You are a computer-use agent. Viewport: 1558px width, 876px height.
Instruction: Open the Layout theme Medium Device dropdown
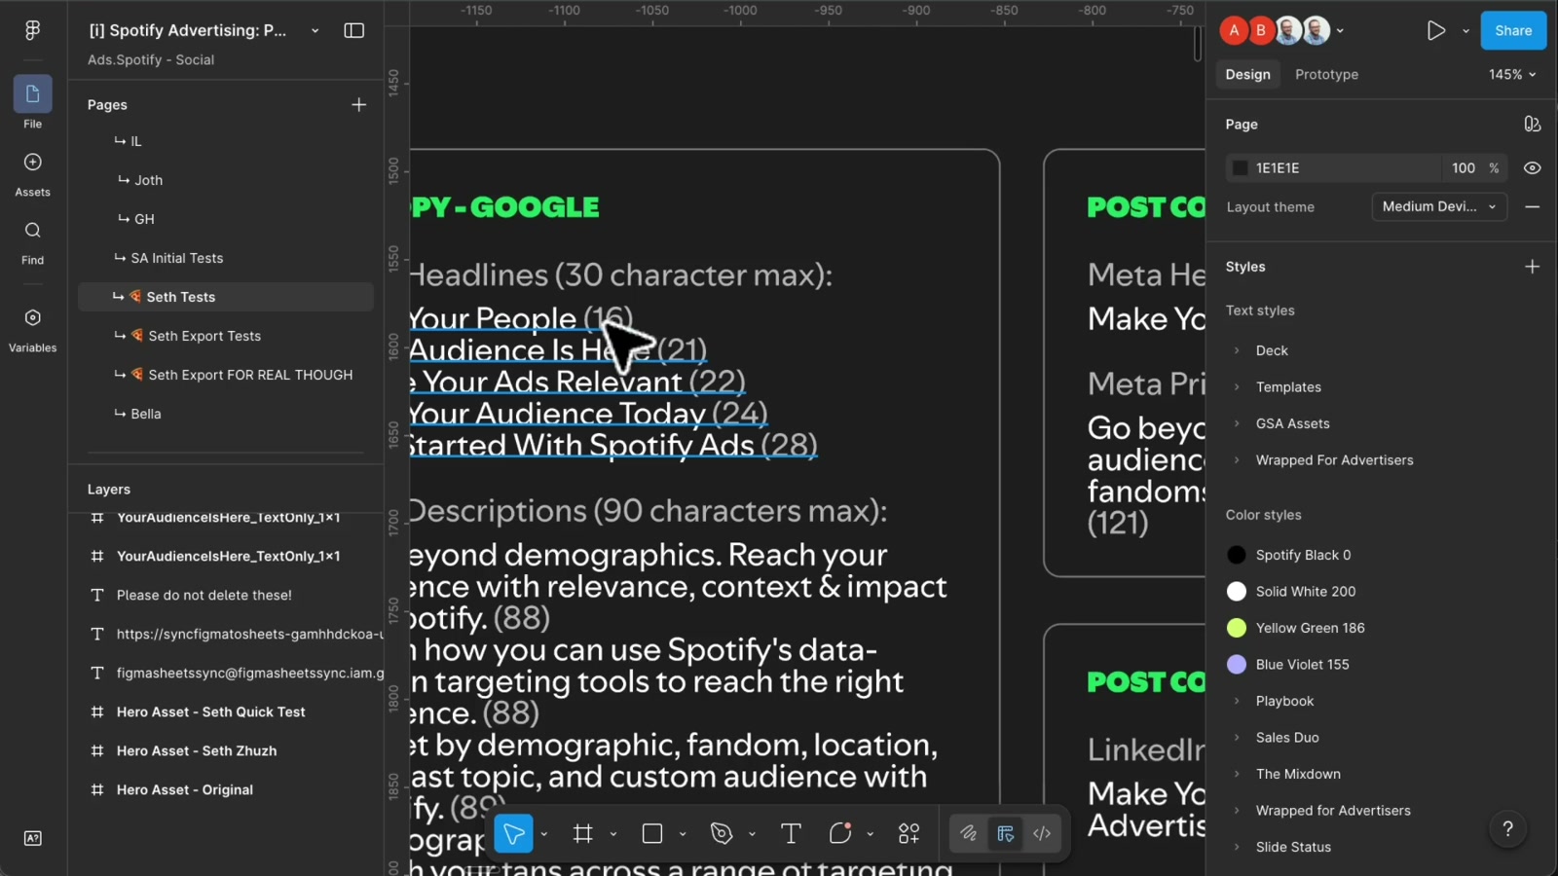(1439, 206)
